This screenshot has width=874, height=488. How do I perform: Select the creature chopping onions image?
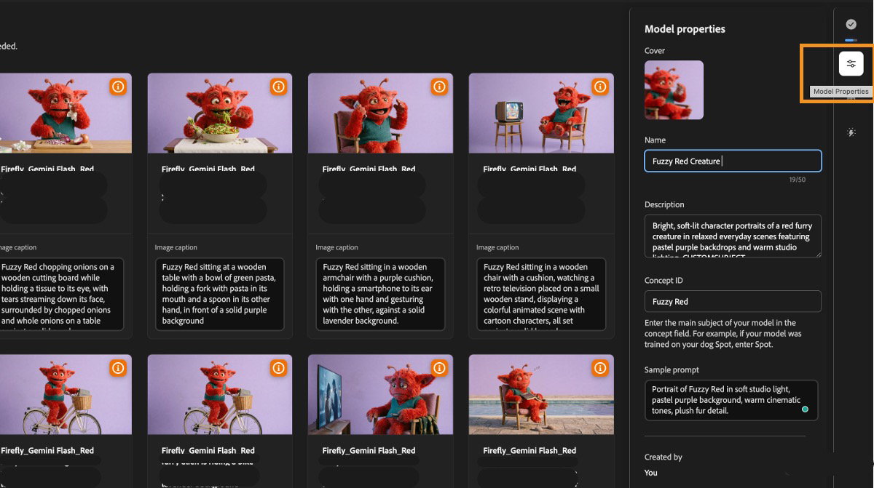pos(66,113)
